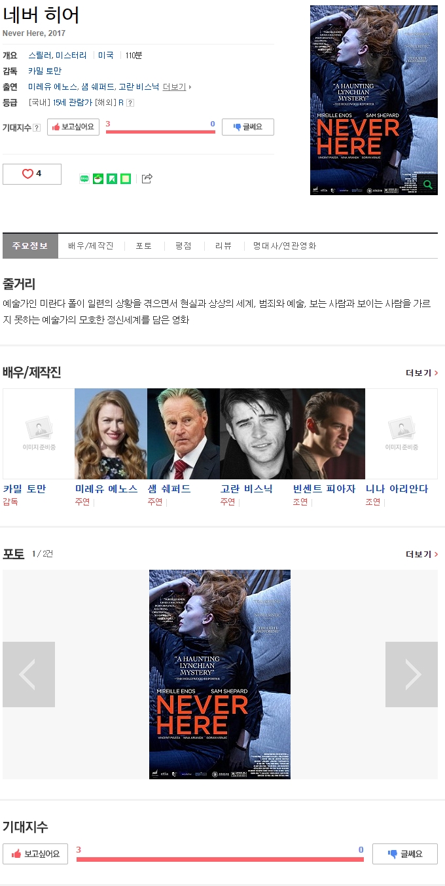Open 미레유 에노스 name under photo
This screenshot has height=886, width=445.
(x=107, y=489)
